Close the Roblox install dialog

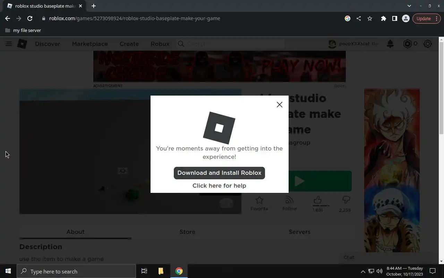tap(280, 105)
